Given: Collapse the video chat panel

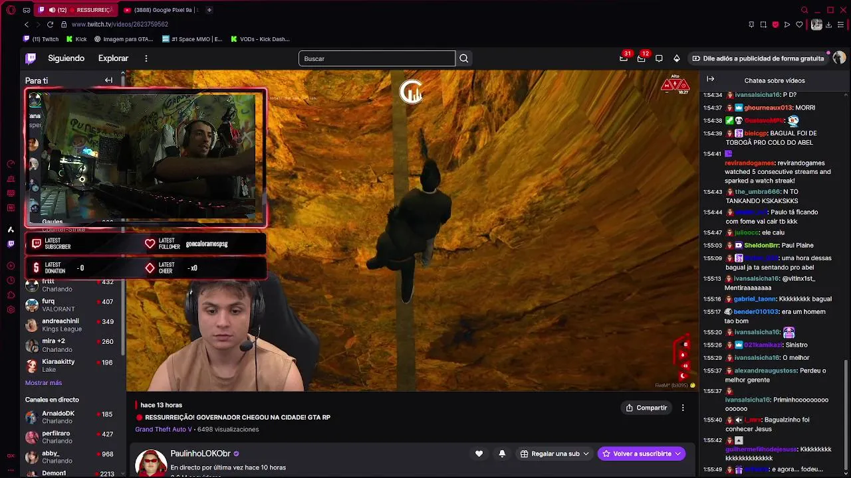Looking at the screenshot, I should point(710,79).
